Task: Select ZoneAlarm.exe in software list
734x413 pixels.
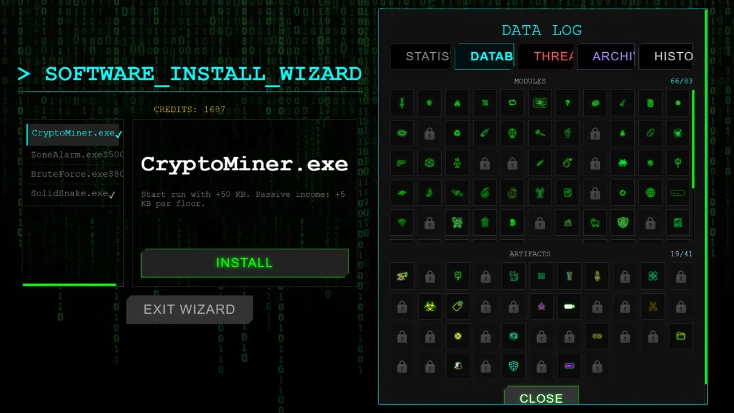Action: [x=73, y=154]
